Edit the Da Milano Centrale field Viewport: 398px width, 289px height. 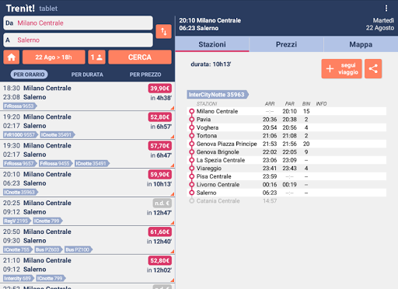pyautogui.click(x=78, y=23)
